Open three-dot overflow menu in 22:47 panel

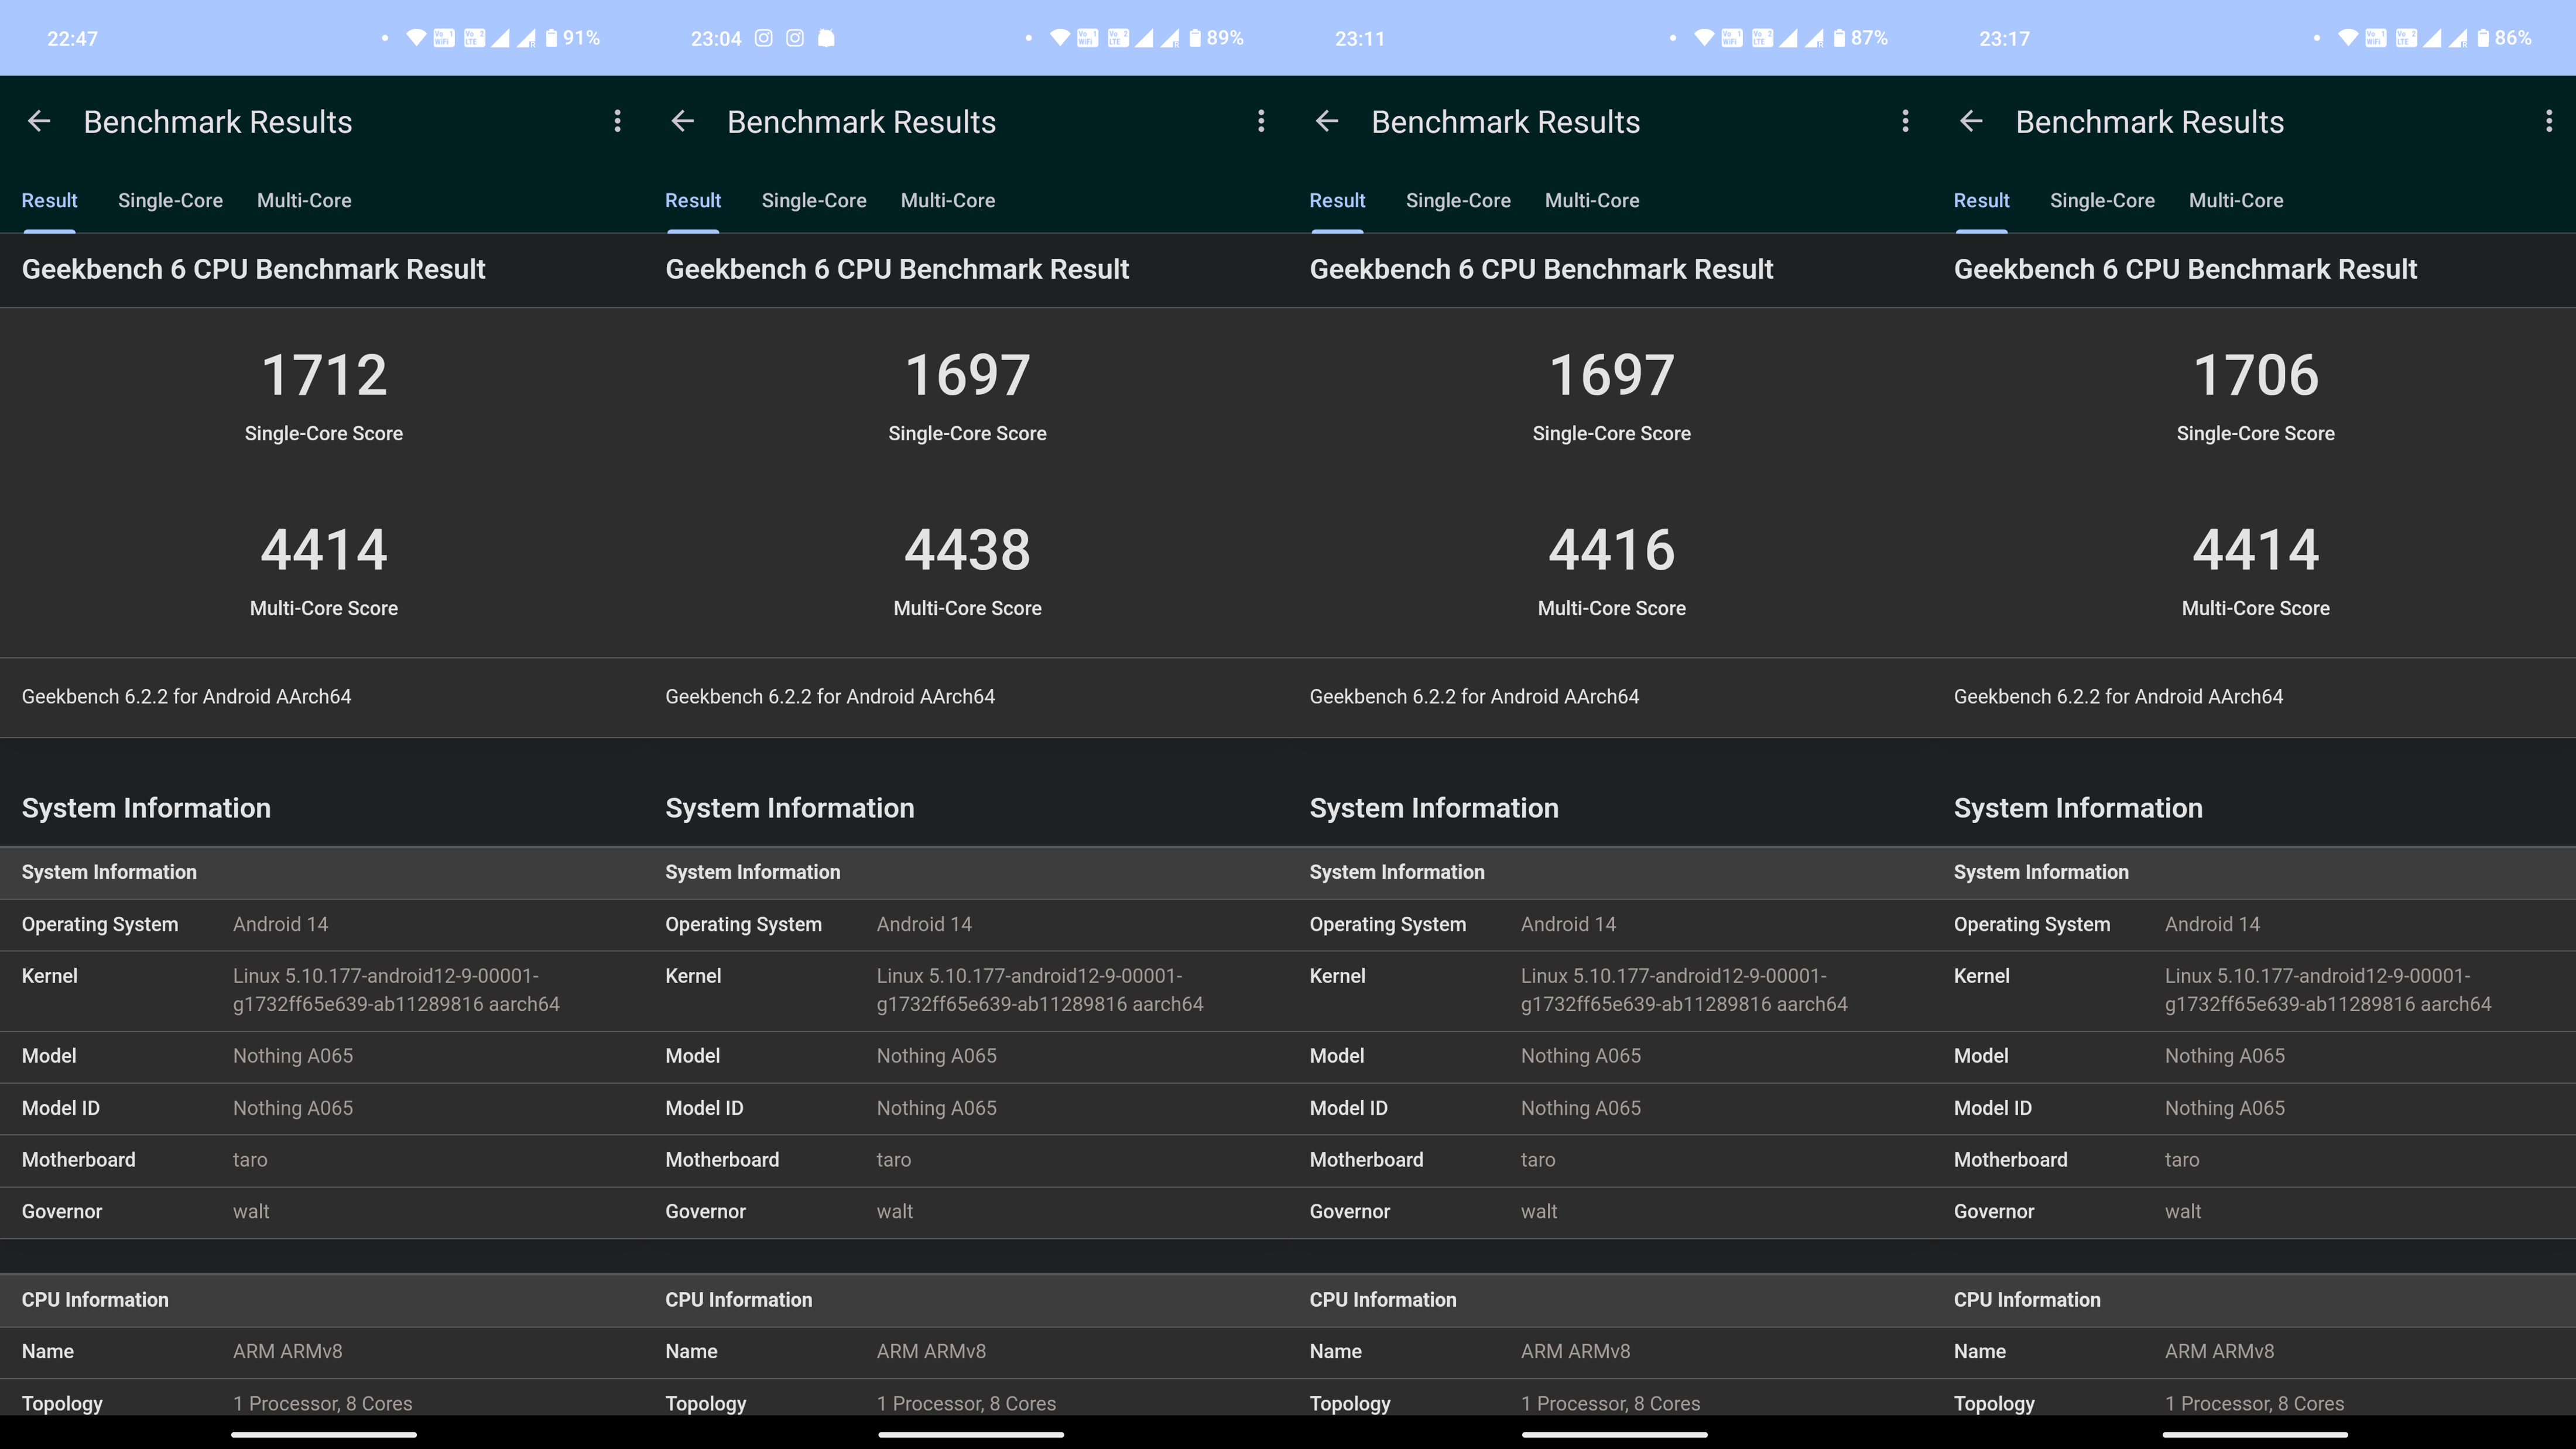click(x=617, y=121)
